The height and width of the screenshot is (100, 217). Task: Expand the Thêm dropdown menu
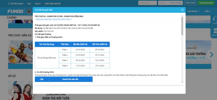[208, 11]
